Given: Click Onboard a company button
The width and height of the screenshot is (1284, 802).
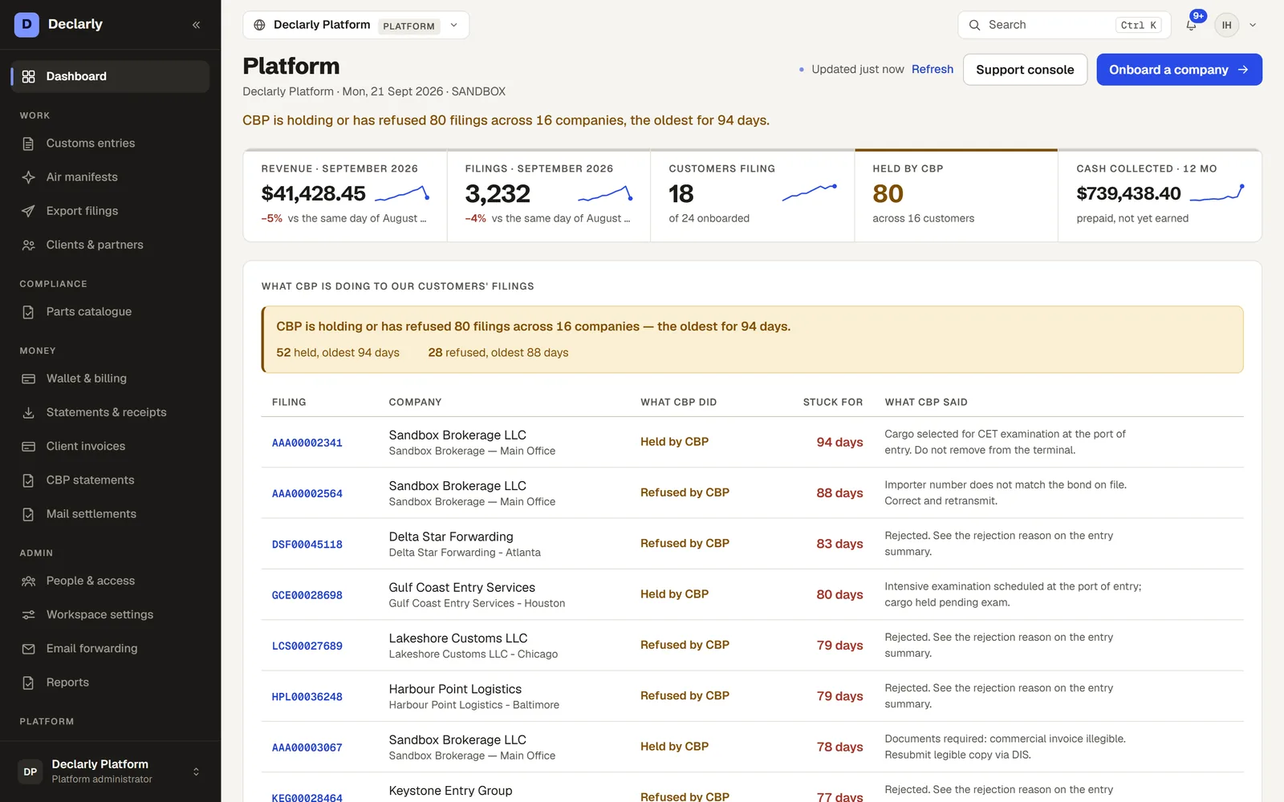Looking at the screenshot, I should 1179,70.
